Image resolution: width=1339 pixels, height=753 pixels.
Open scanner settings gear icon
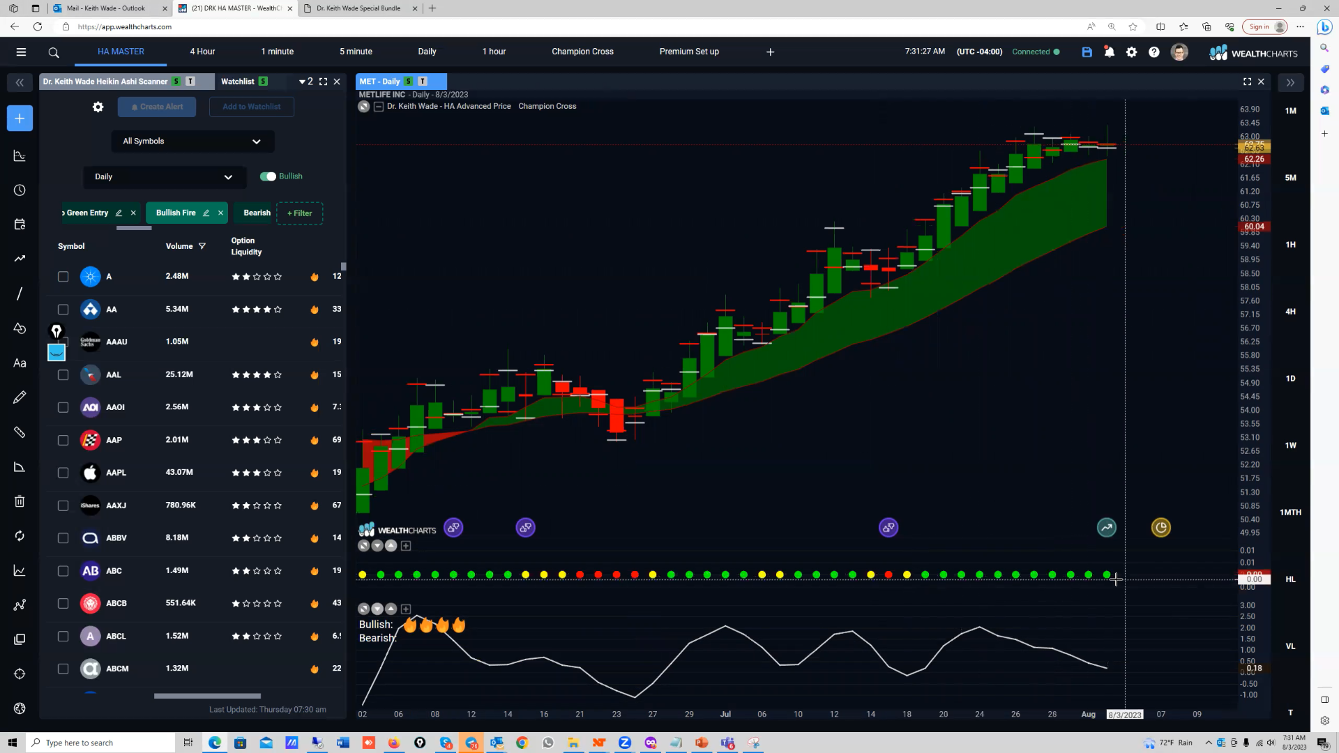coord(98,107)
